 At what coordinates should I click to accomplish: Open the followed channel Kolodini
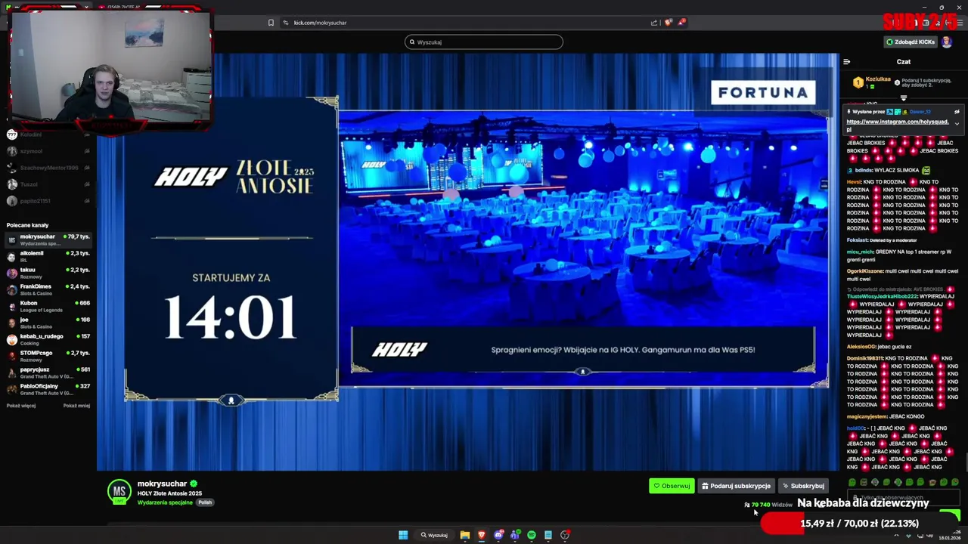pyautogui.click(x=48, y=134)
